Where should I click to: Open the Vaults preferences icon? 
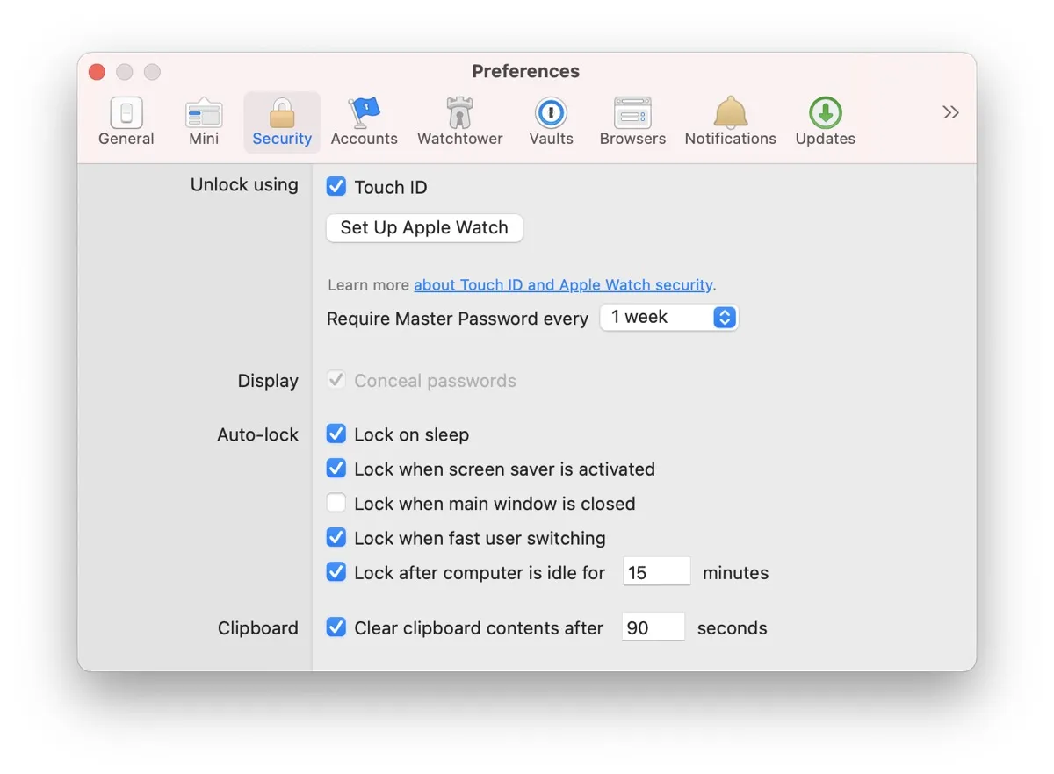[551, 118]
